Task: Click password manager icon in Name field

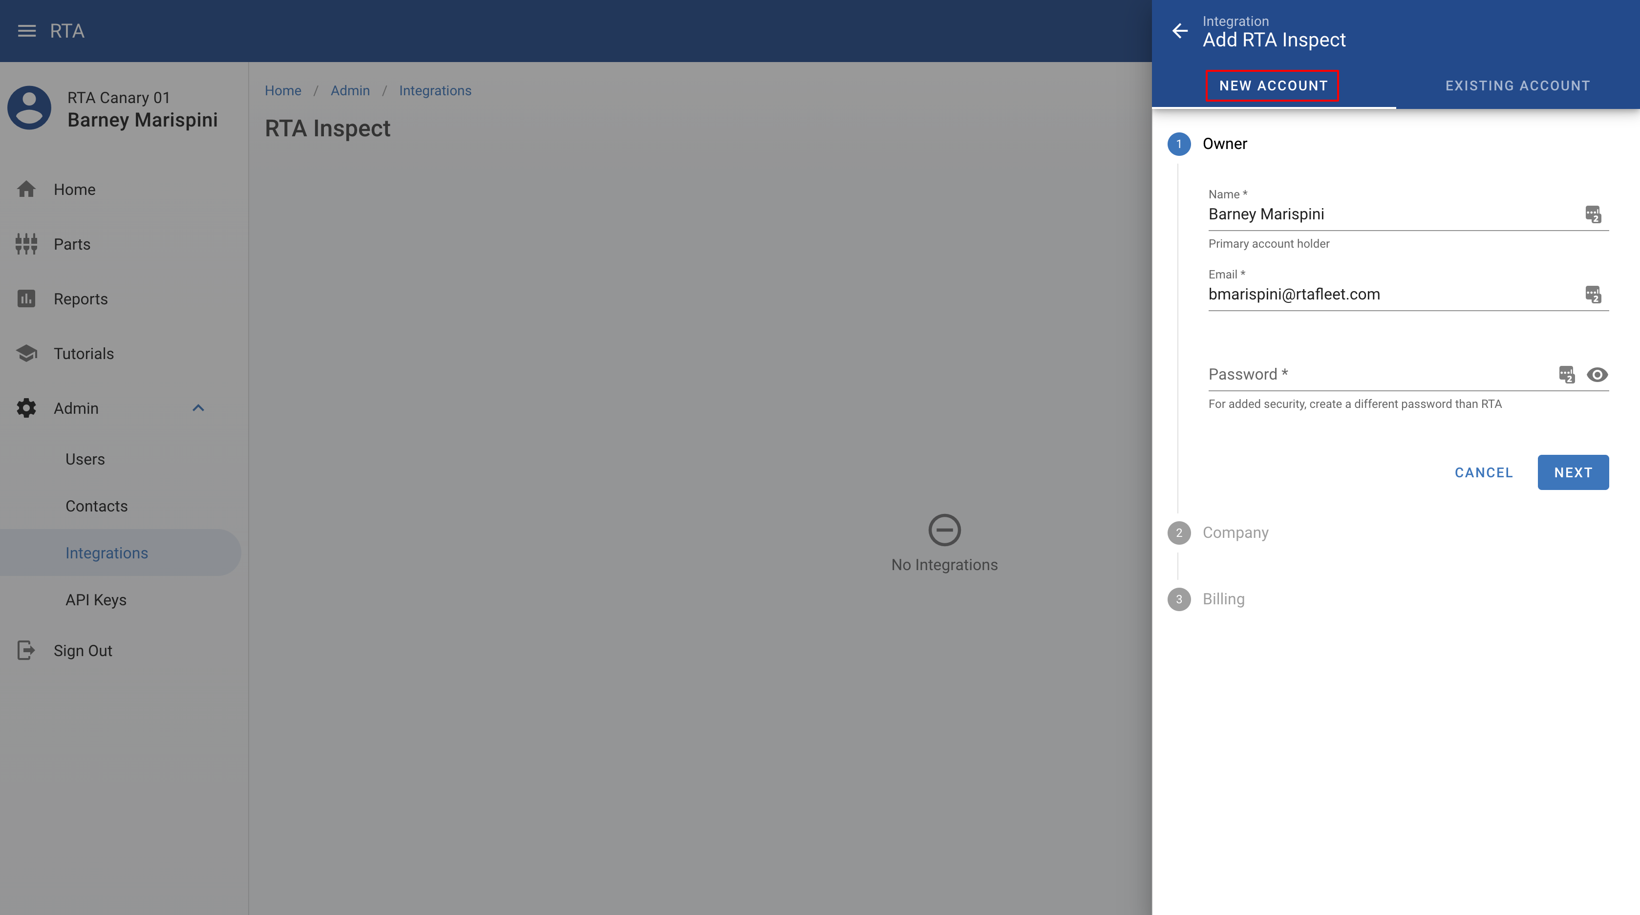Action: point(1593,214)
